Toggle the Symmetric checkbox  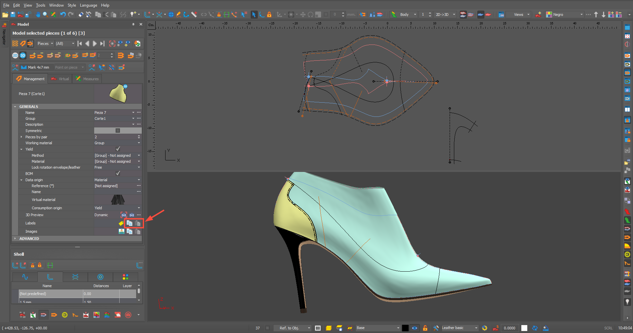[x=118, y=131]
